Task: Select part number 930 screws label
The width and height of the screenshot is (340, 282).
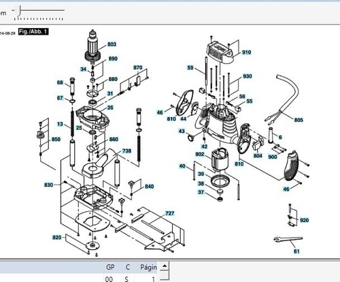Action: (248, 76)
